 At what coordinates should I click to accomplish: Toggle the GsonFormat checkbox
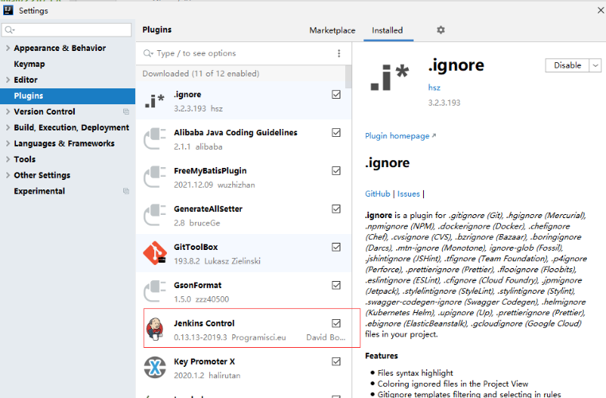click(x=336, y=285)
